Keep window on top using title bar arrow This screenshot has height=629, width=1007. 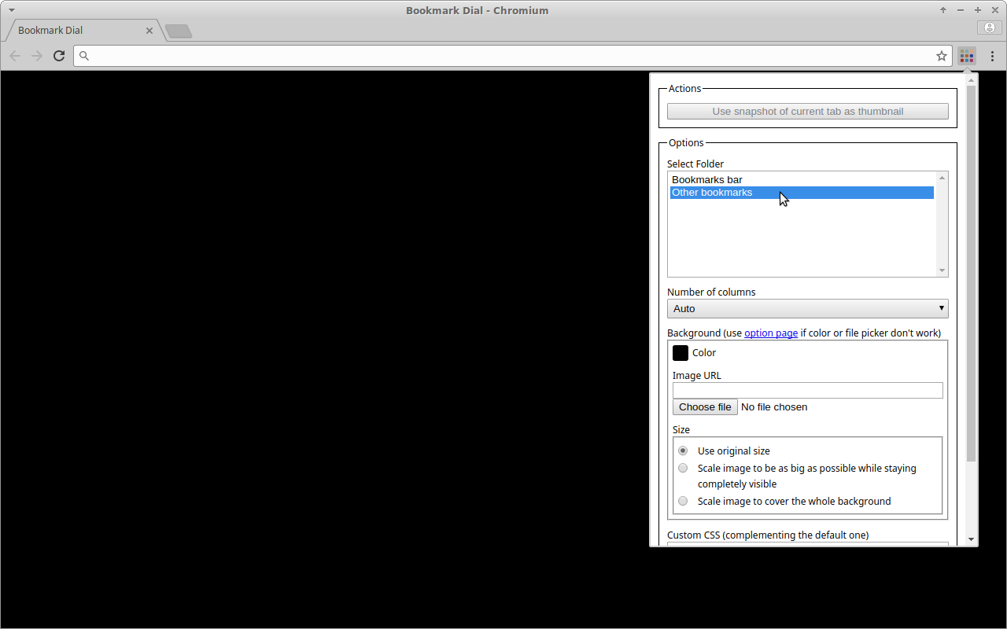pyautogui.click(x=942, y=10)
